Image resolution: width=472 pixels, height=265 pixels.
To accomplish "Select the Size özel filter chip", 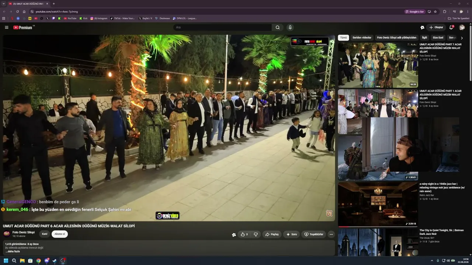I will [x=438, y=38].
